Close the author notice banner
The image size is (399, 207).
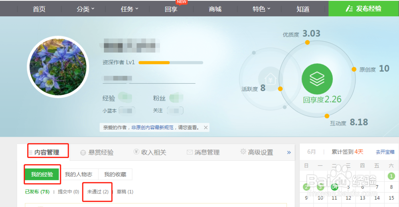[x=205, y=127]
